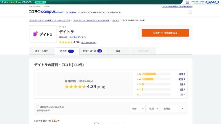The image size is (221, 124).
Task: Click the greyed-out last tab
Action: (143, 51)
